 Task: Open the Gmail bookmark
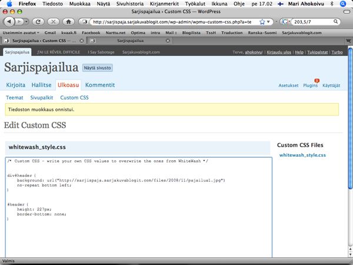pyautogui.click(x=50, y=33)
